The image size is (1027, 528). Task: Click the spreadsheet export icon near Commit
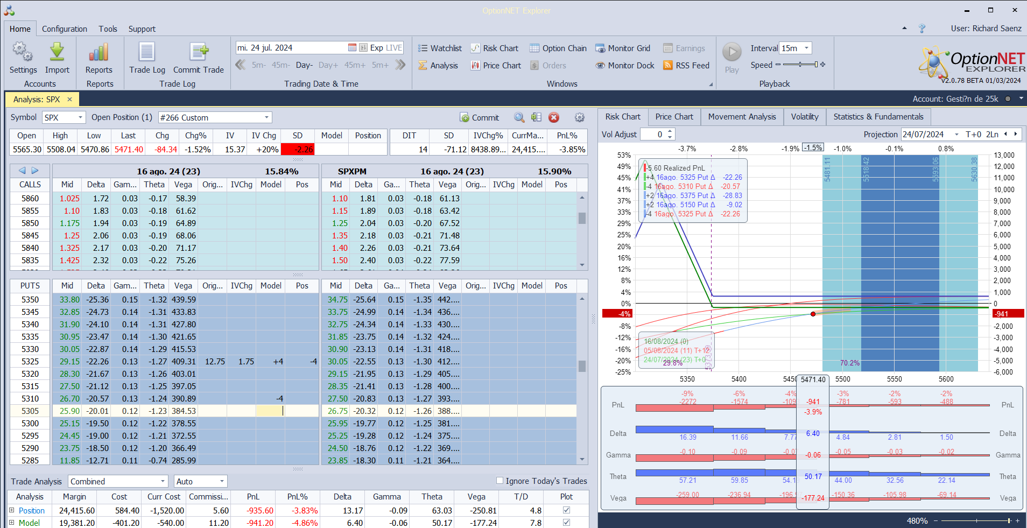[x=536, y=117]
